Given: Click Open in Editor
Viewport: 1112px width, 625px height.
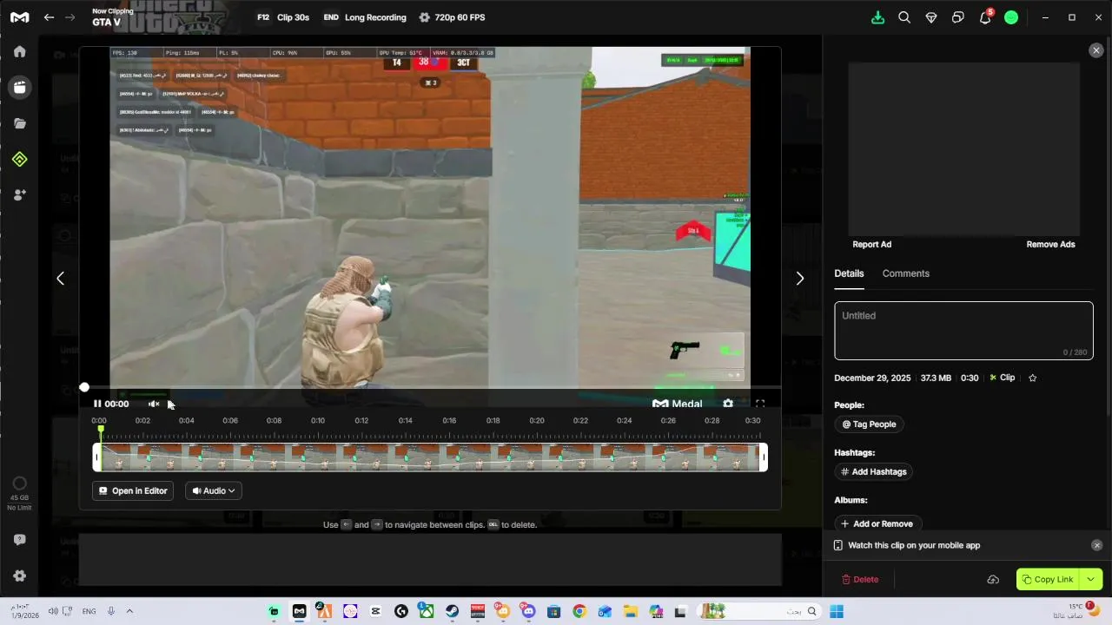Looking at the screenshot, I should [133, 491].
